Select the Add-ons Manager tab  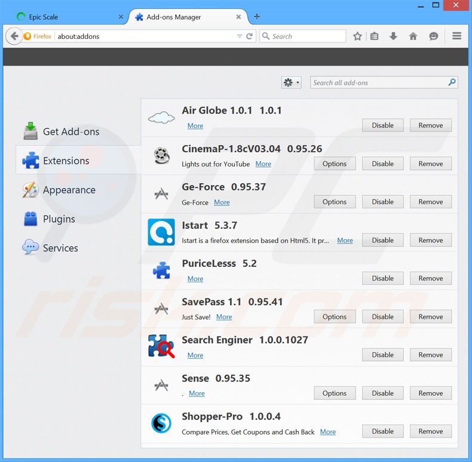point(188,17)
